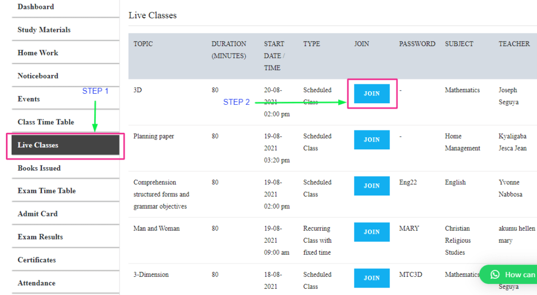Viewport: 537px width, 295px height.
Task: Open Study Materials in sidebar
Action: tap(44, 30)
